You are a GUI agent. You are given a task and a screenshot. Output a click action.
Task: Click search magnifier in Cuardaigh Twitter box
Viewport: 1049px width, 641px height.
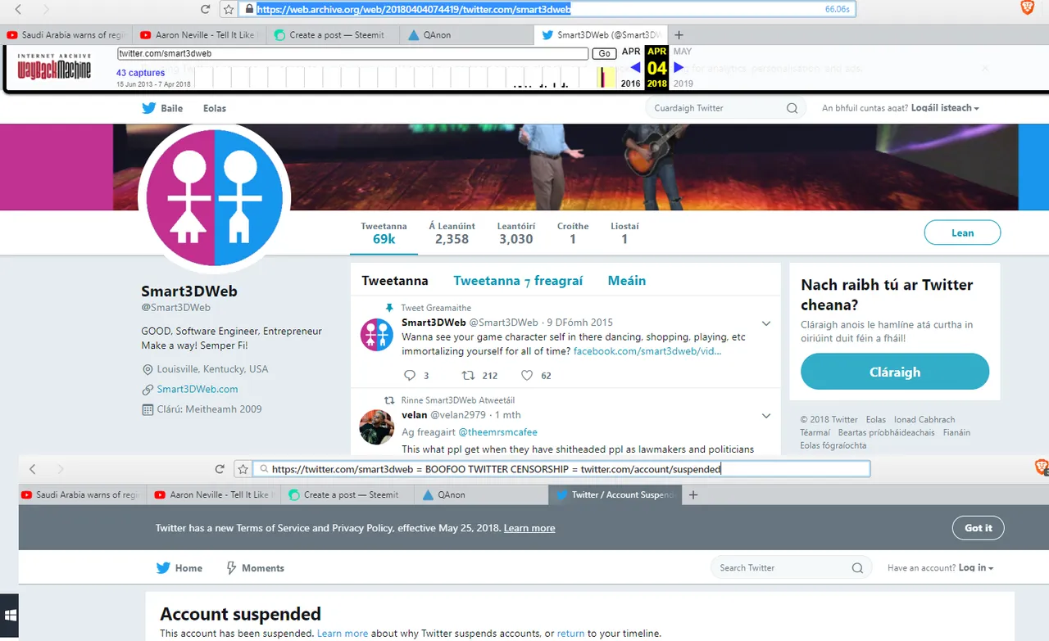[792, 108]
